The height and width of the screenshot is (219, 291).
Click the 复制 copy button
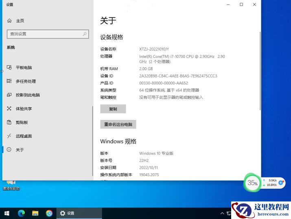point(113,109)
